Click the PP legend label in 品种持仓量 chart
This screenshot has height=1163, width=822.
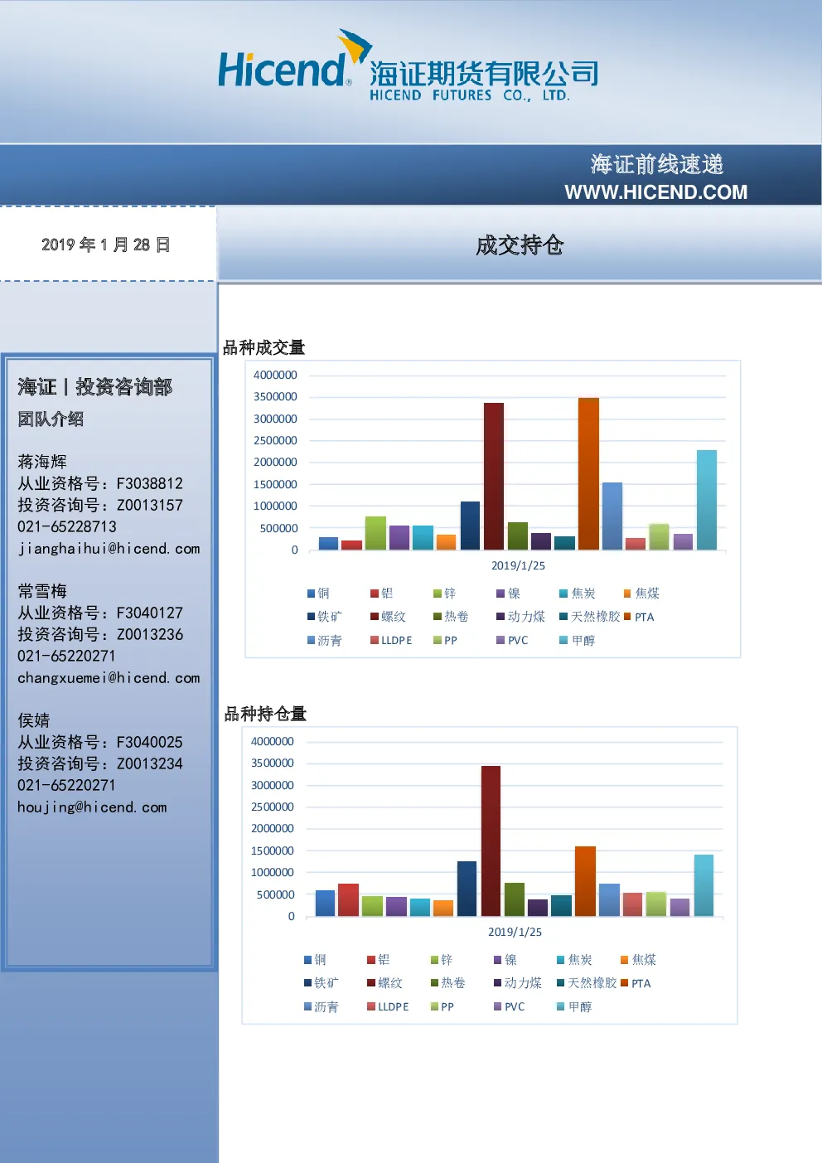pos(447,1006)
